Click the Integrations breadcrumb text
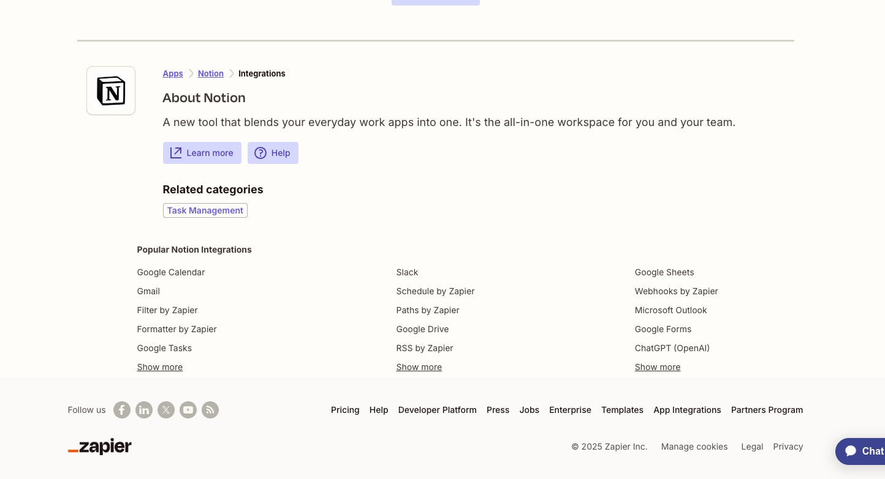Screen dimensions: 885x479 [262, 73]
